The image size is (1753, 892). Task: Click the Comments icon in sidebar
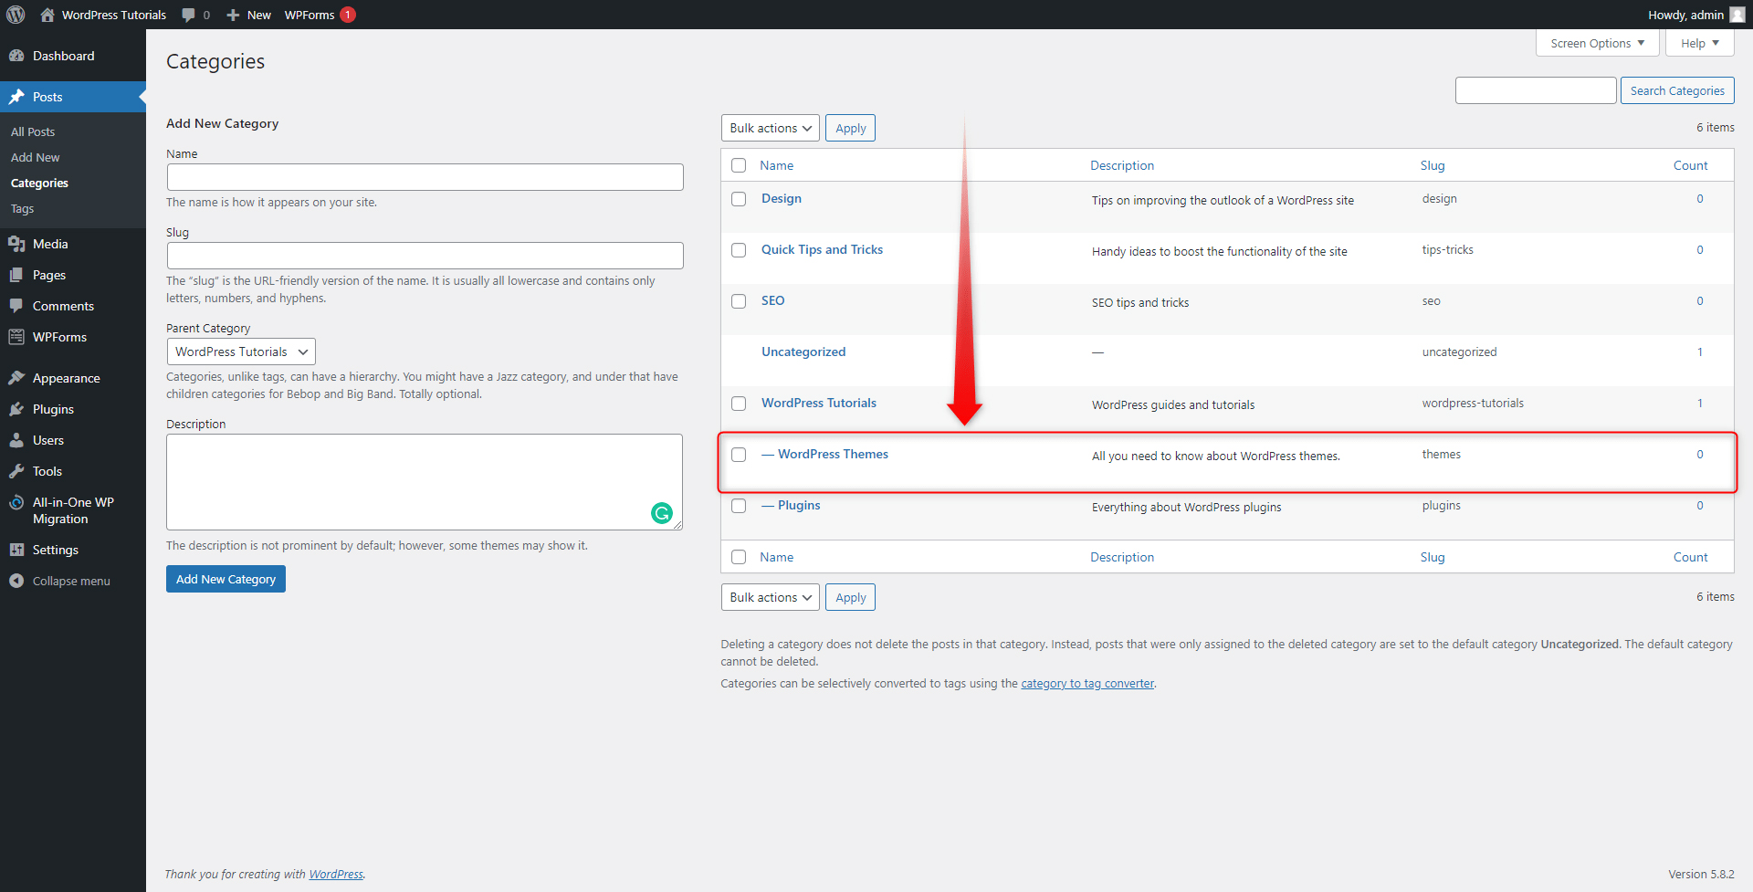[16, 306]
